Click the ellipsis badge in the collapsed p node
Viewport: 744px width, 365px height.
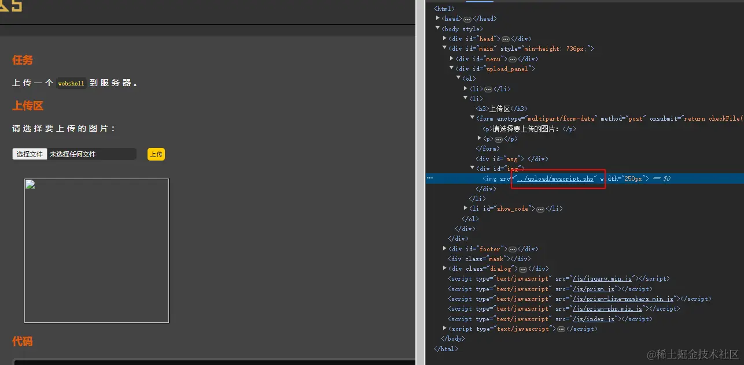point(498,139)
